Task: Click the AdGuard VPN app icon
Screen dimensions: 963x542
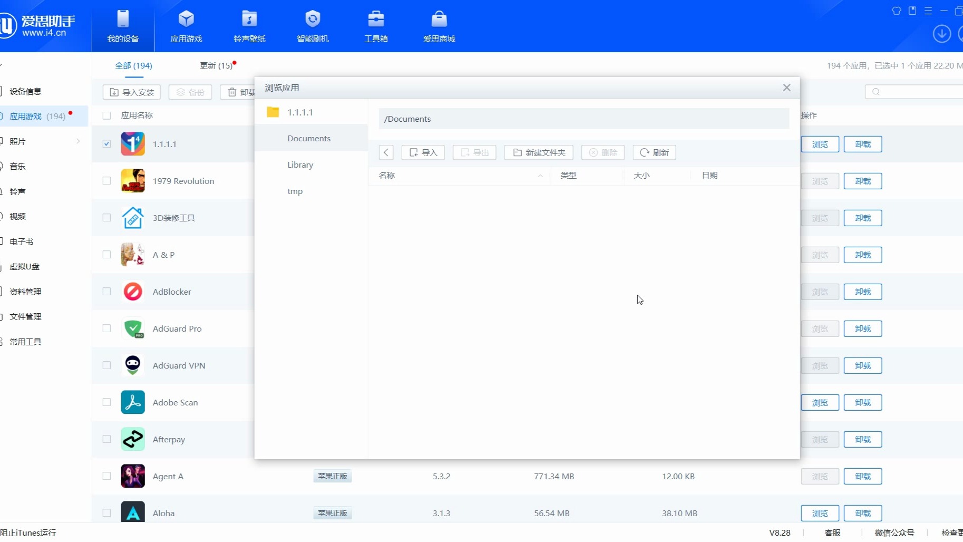Action: point(133,365)
